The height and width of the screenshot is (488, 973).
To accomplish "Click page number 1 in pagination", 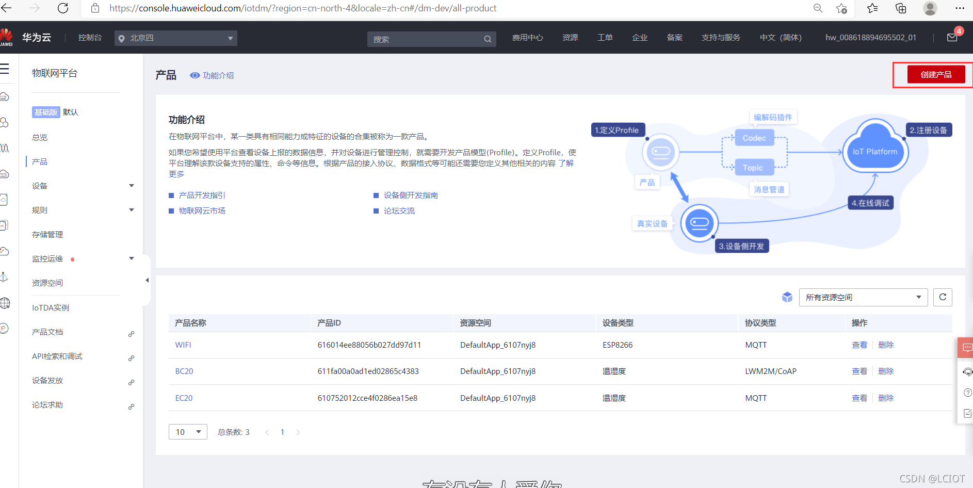I will (282, 432).
